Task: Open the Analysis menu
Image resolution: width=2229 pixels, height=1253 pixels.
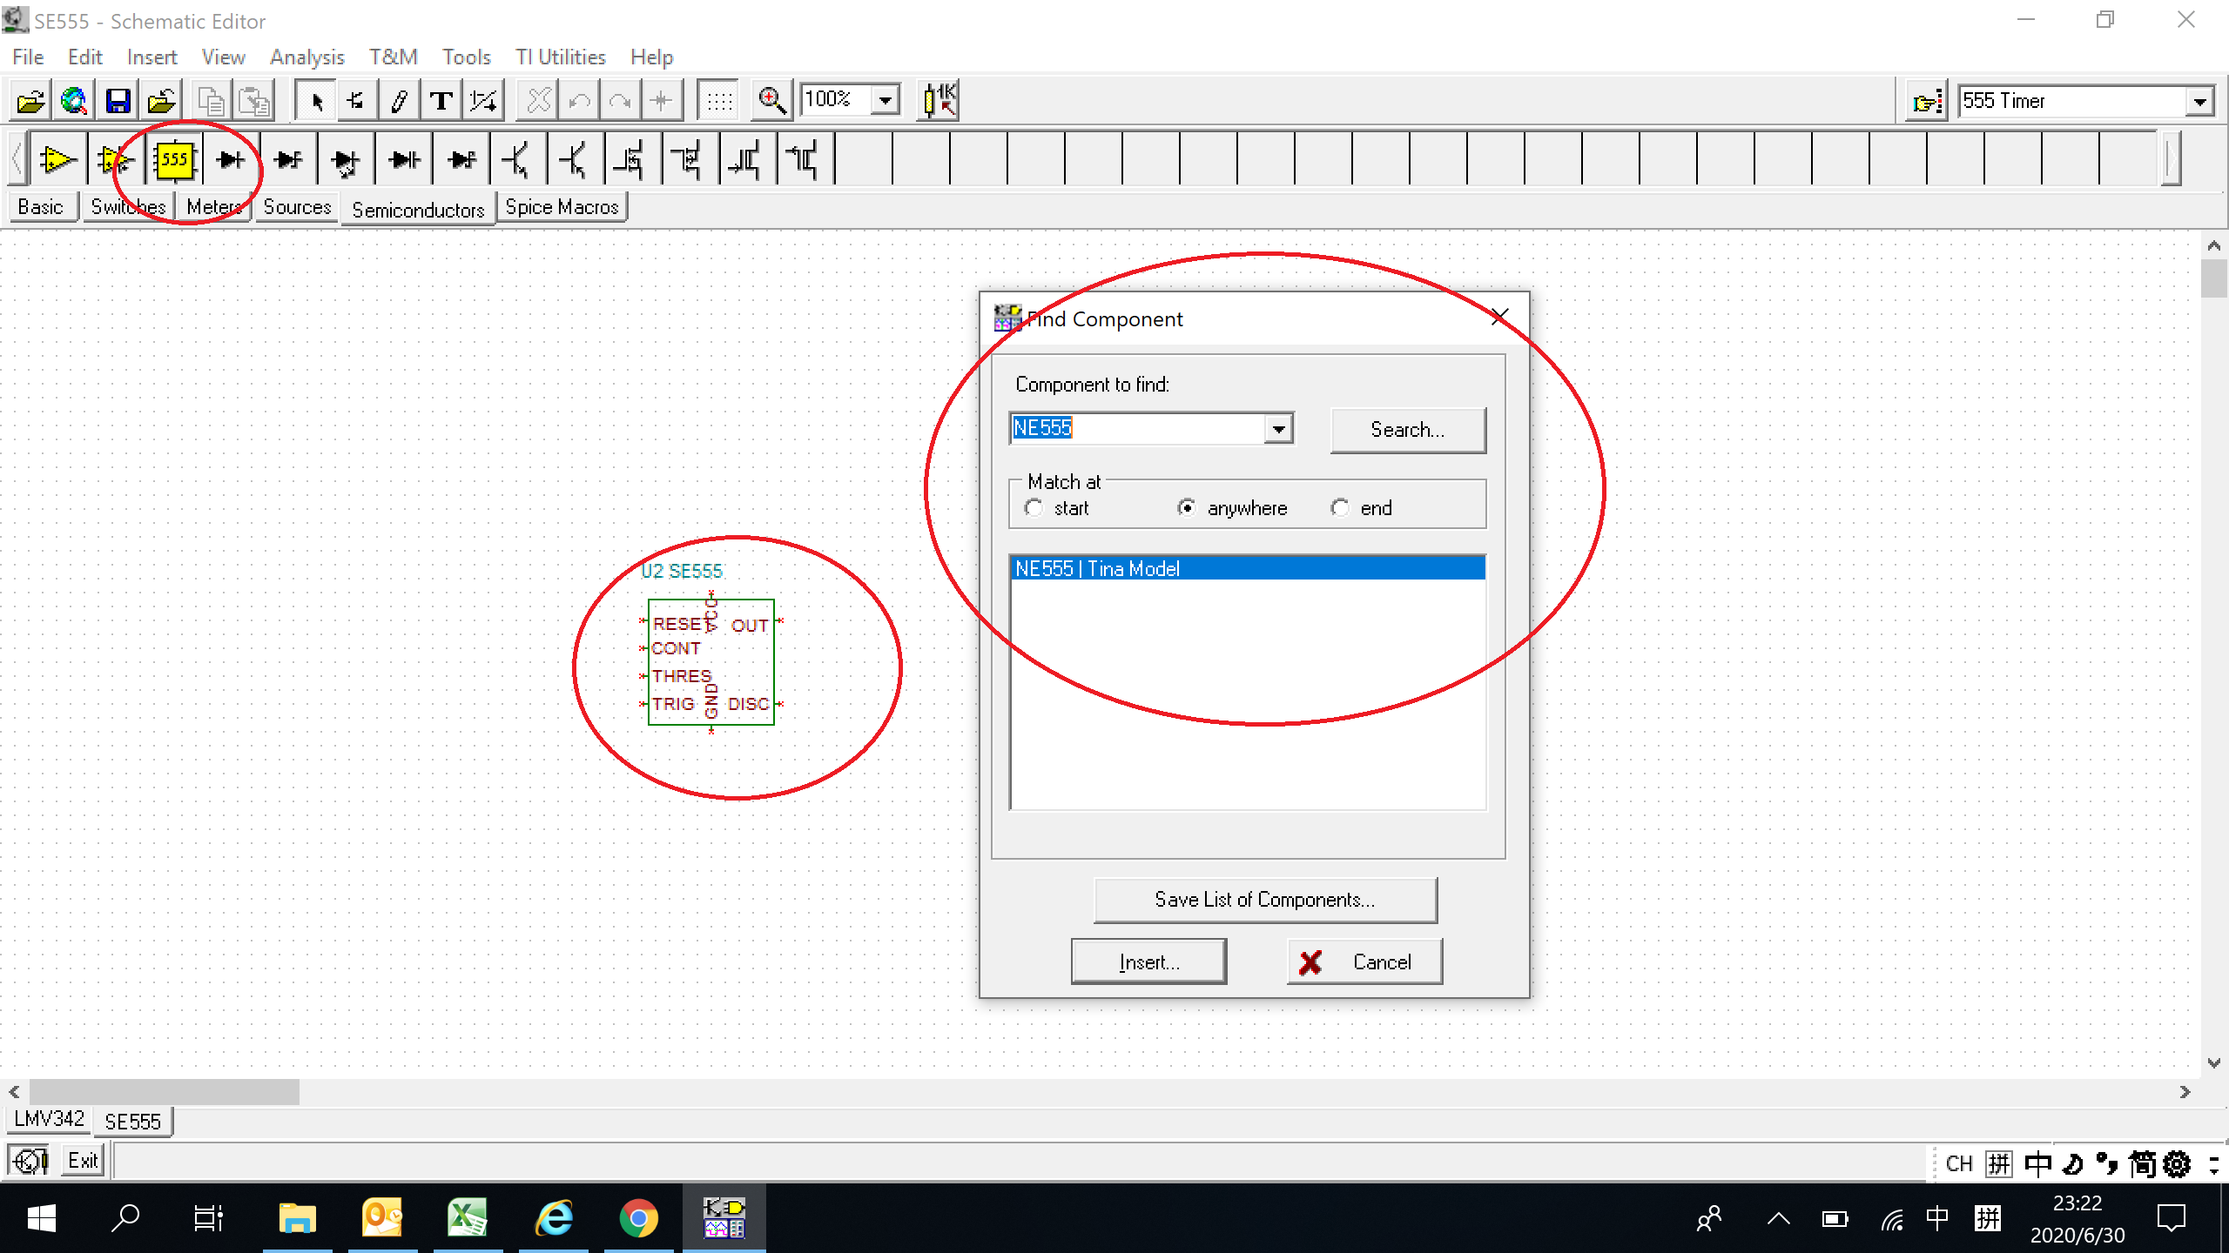Action: coord(307,57)
